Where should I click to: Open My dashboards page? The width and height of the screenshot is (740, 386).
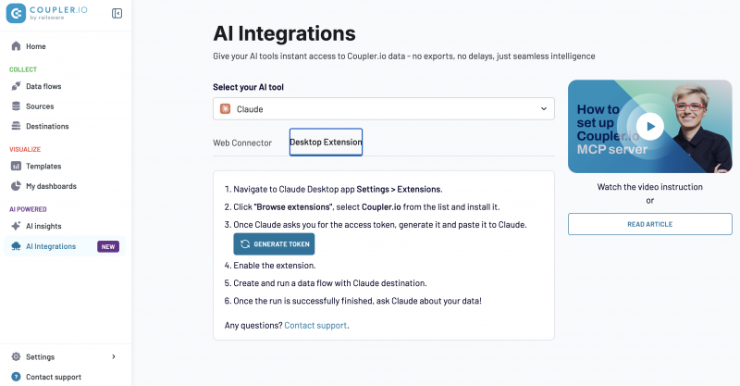point(51,186)
